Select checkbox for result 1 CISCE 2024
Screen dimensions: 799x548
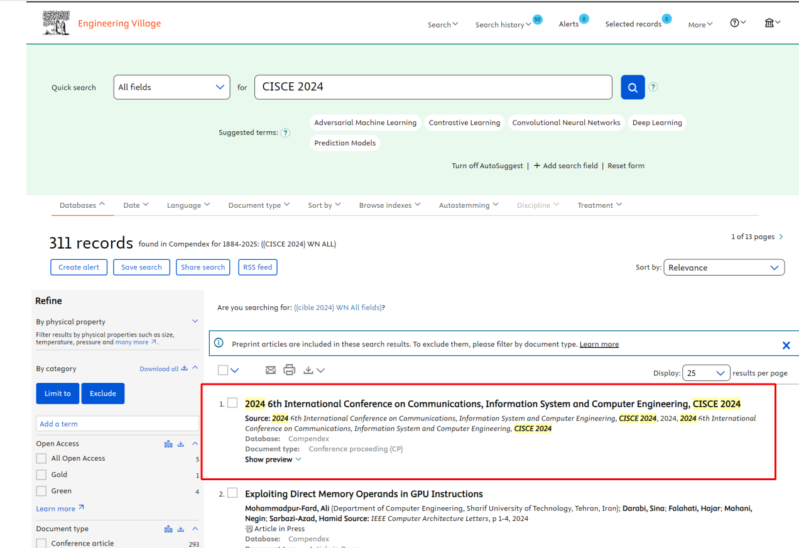pyautogui.click(x=232, y=403)
